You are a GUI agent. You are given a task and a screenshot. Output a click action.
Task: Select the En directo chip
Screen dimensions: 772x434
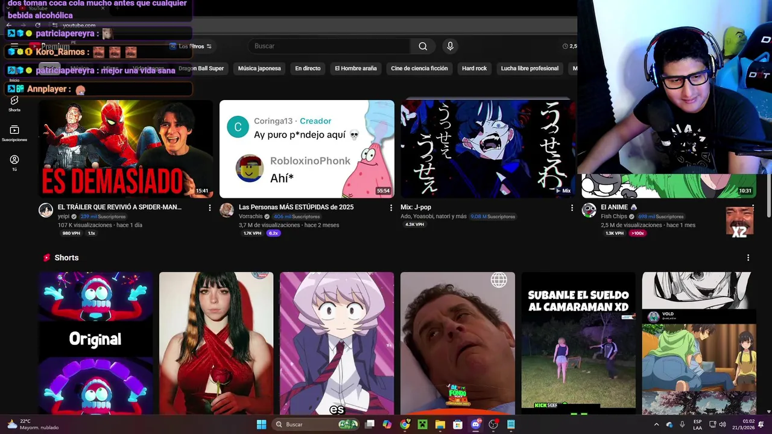(x=308, y=68)
